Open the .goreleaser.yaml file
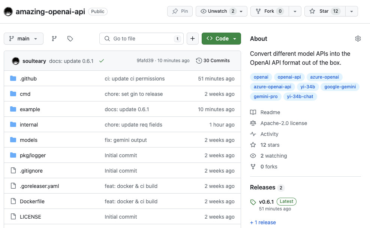370x228 pixels. 39,186
